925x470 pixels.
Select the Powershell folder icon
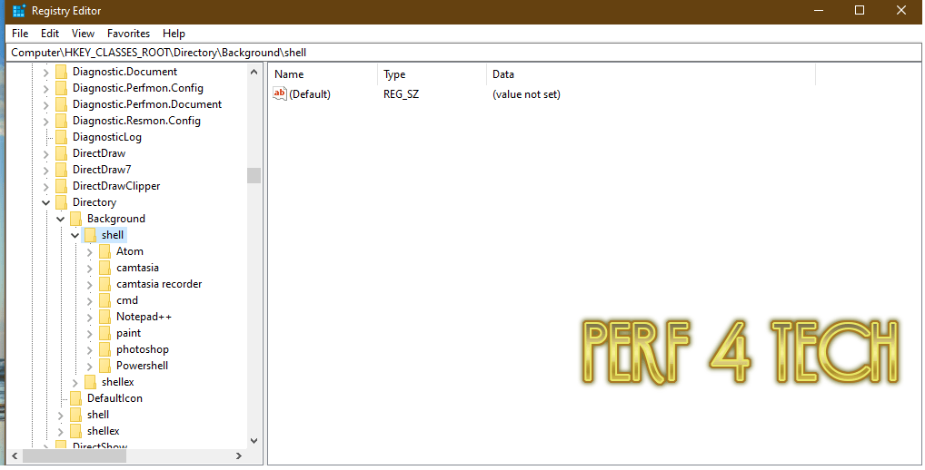(x=105, y=366)
